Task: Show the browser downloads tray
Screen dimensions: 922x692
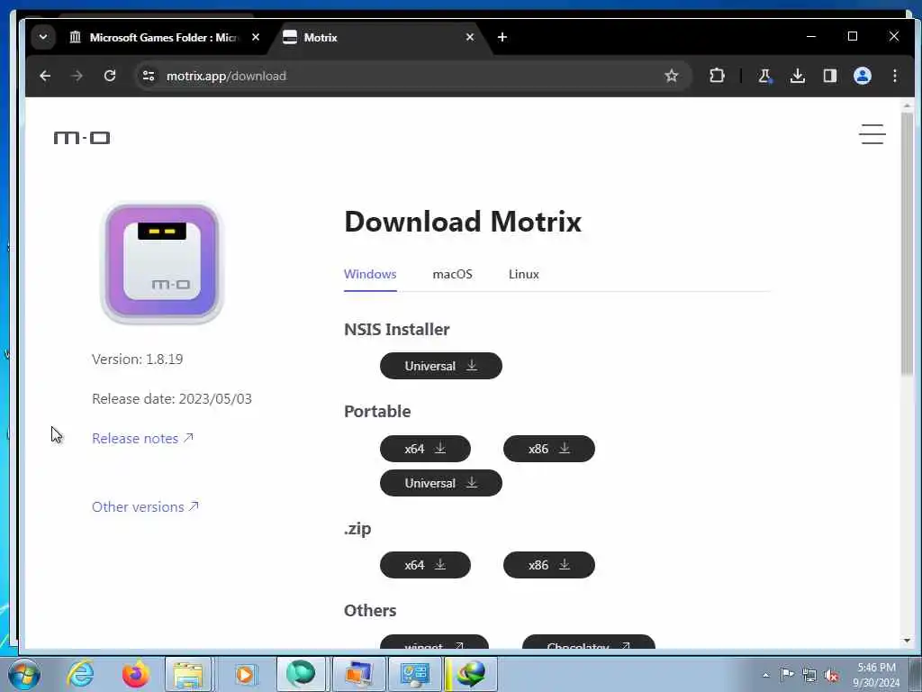Action: pos(798,76)
